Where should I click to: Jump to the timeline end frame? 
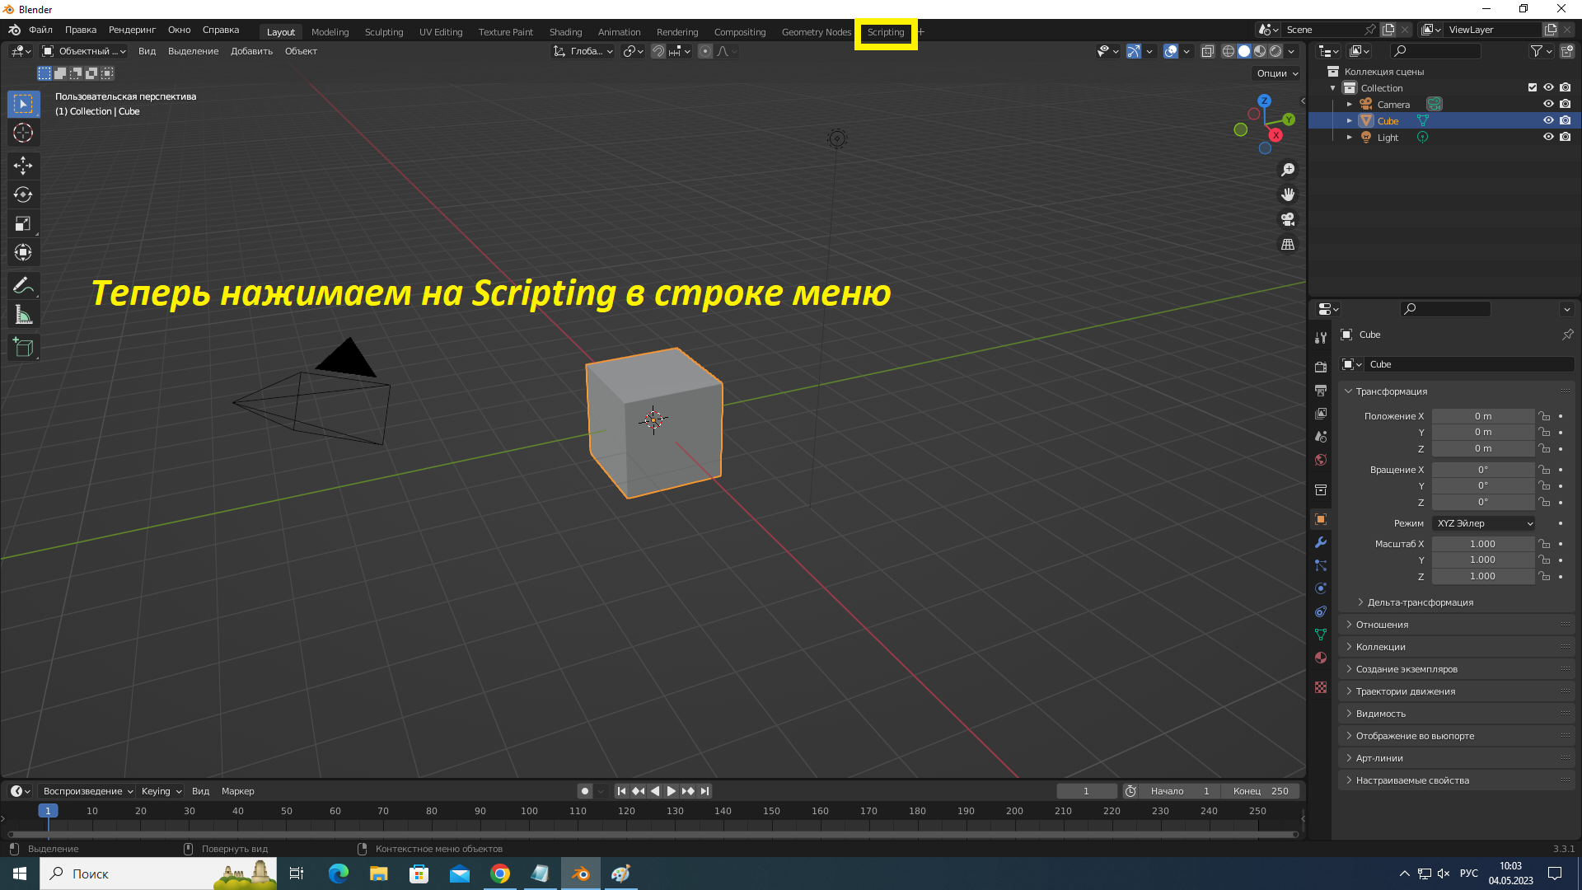coord(704,791)
